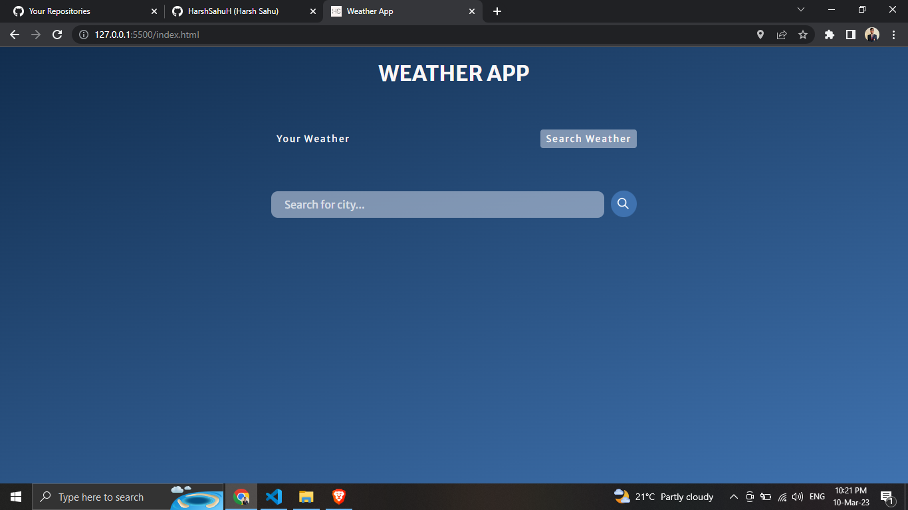Screen dimensions: 908x510
Task: Open a new browser tab
Action: [497, 11]
